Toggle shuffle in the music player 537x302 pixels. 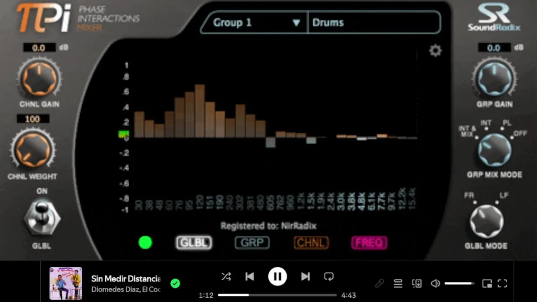tap(226, 276)
